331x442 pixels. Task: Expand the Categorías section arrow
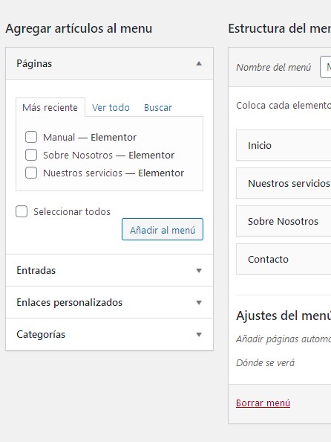pos(199,335)
